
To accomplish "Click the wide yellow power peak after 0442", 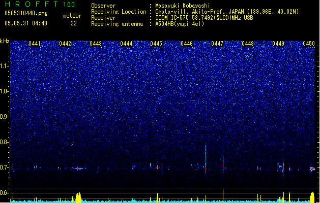I will coord(78,197).
